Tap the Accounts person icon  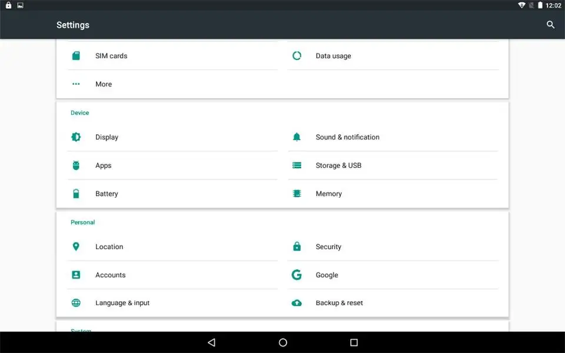tap(76, 275)
